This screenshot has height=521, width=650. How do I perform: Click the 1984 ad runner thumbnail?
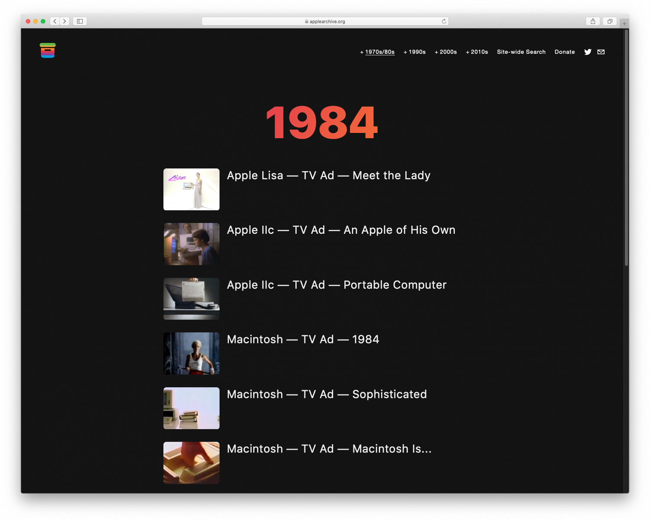point(192,353)
